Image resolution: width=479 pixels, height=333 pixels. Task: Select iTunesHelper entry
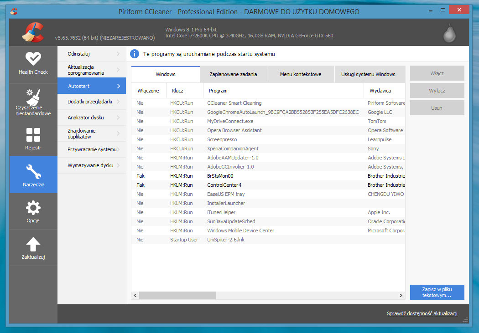pyautogui.click(x=268, y=212)
